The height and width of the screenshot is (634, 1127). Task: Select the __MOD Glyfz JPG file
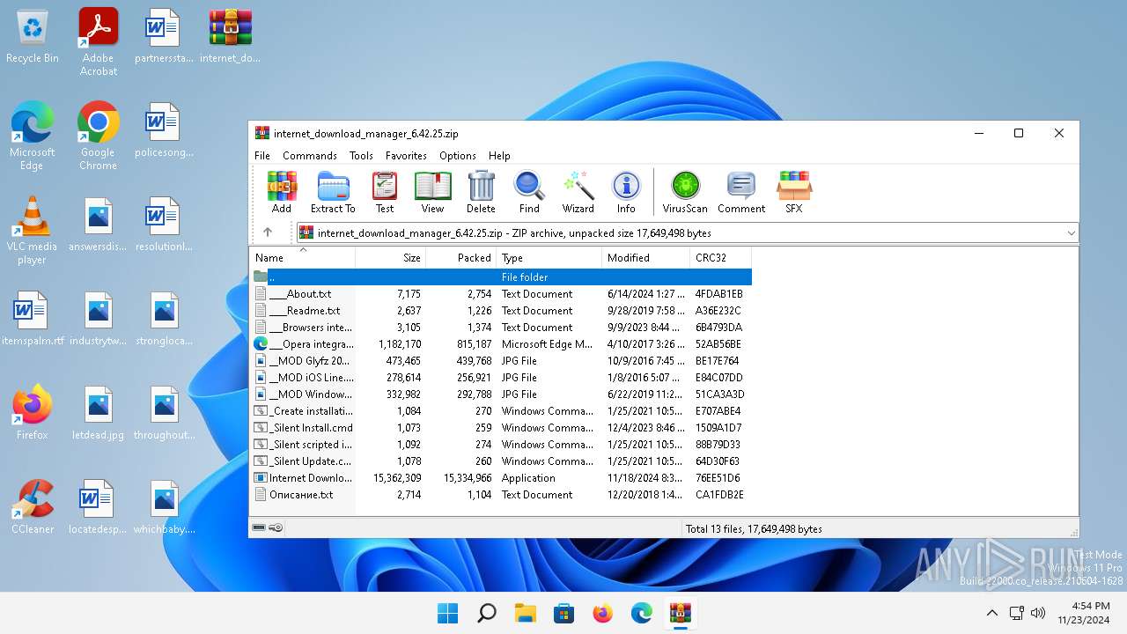tap(501, 361)
